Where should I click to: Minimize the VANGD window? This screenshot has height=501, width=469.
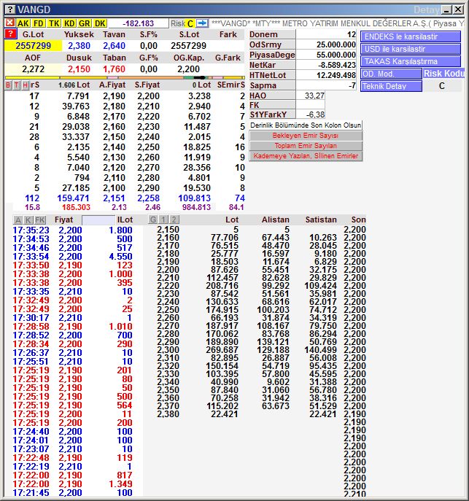(x=446, y=9)
